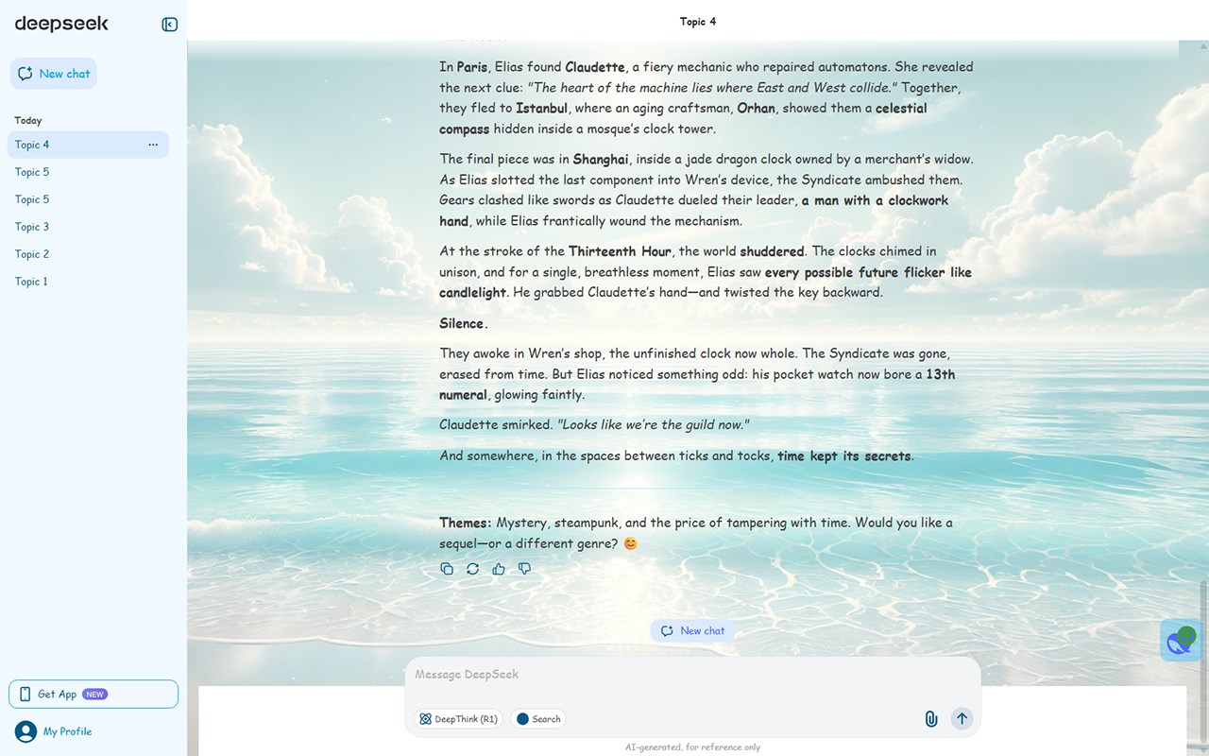This screenshot has width=1209, height=756.
Task: Start a New chat from the sidebar
Action: [54, 74]
